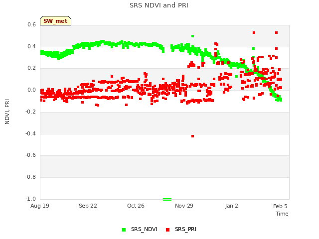
Task: Click the -0.8 y-axis tick label
Action: pos(30,177)
